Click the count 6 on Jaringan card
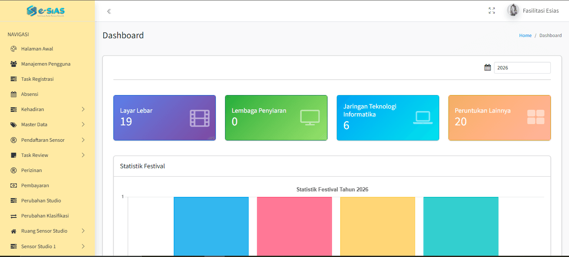569x257 pixels. tap(346, 125)
